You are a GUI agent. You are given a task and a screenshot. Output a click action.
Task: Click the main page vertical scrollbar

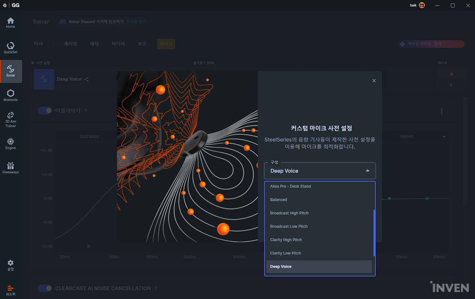465,151
